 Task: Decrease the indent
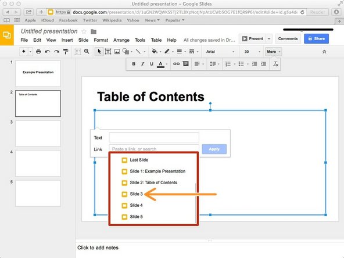coord(255,64)
